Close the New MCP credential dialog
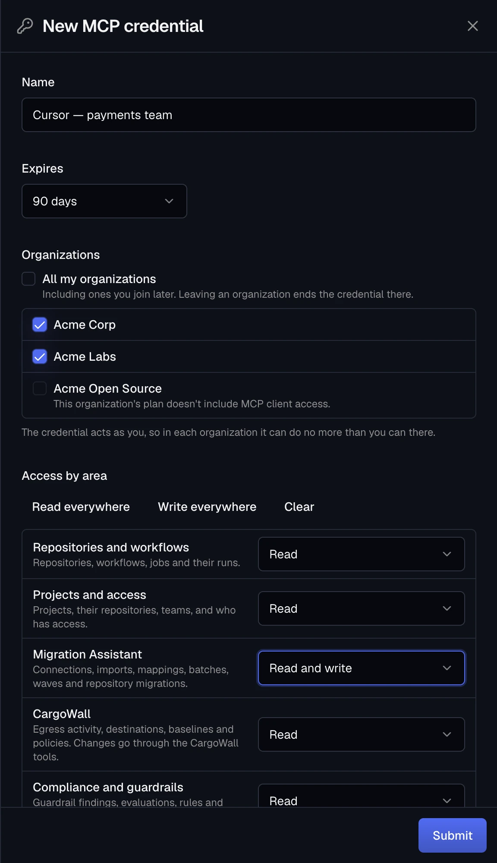 (473, 26)
